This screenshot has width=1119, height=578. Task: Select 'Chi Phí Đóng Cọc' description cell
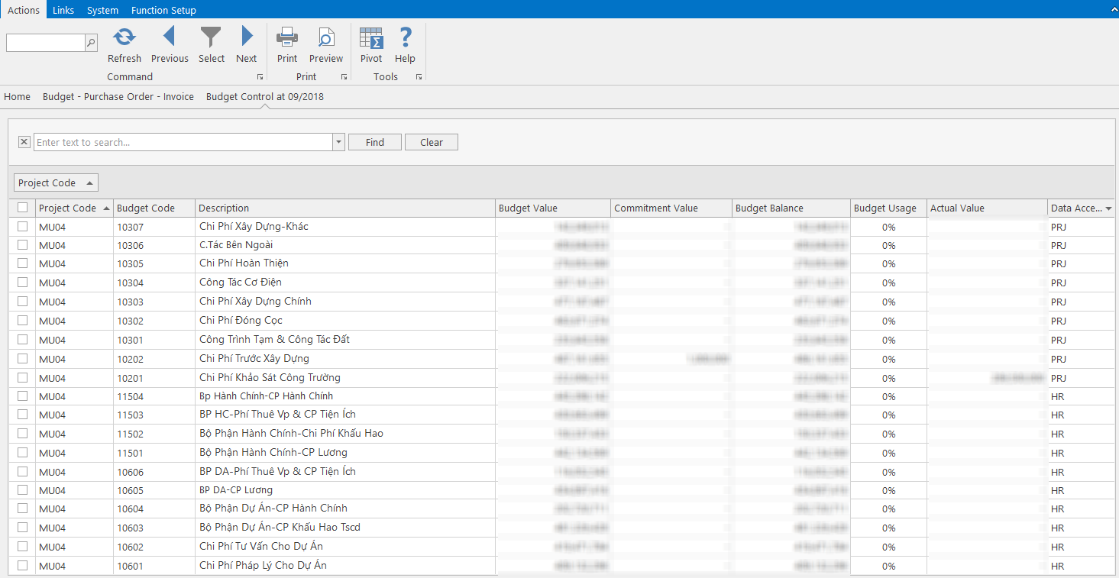pyautogui.click(x=345, y=321)
